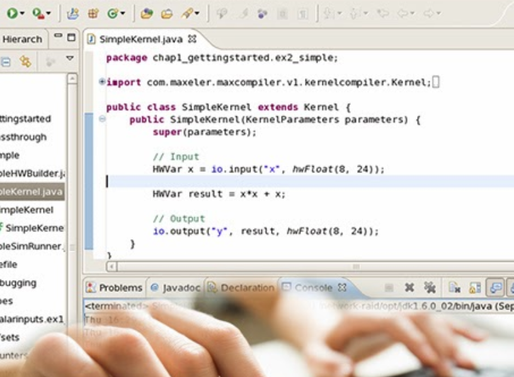Collapse all items in the package tree

point(6,62)
